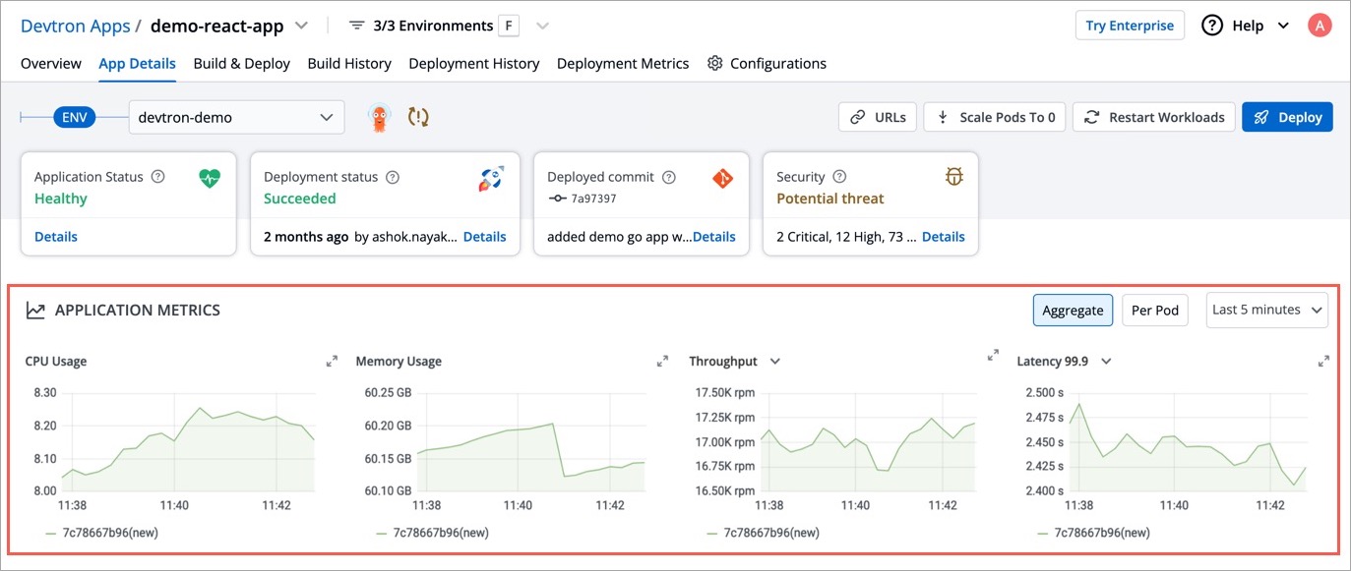Expand the Latency 99.9 options dropdown

(1106, 362)
